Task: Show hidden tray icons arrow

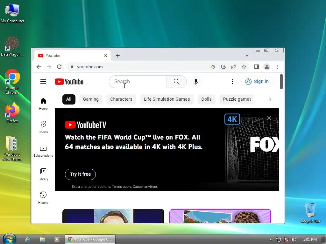Action: coord(271,240)
